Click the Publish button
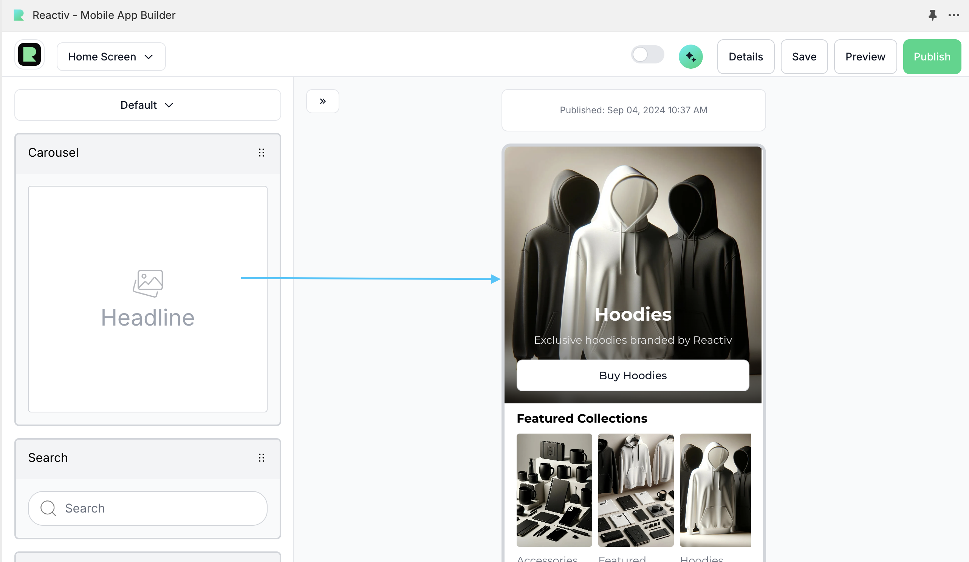Image resolution: width=969 pixels, height=562 pixels. point(931,57)
